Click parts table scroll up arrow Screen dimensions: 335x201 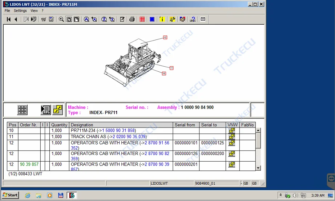[258, 130]
